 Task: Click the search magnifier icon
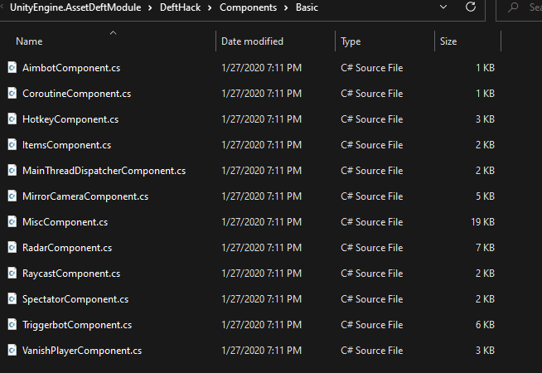pos(513,7)
